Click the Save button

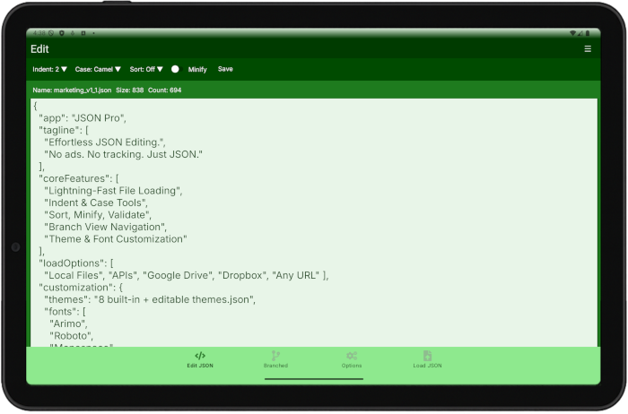(x=225, y=69)
